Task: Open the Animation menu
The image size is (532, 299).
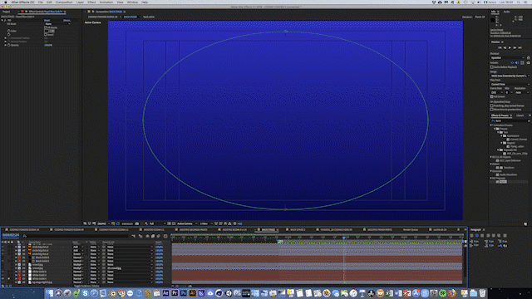Action: (106, 2)
